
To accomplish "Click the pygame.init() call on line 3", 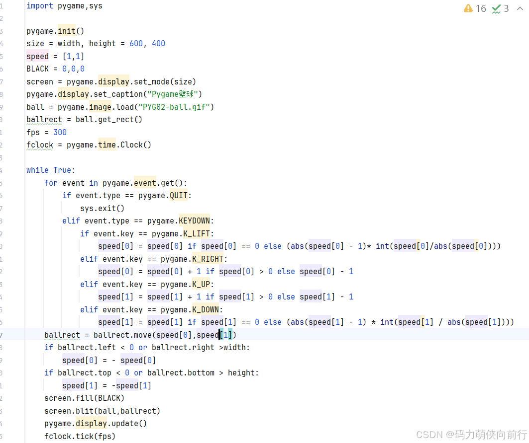I will pos(55,30).
